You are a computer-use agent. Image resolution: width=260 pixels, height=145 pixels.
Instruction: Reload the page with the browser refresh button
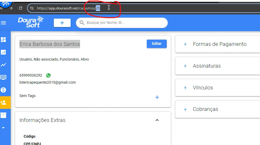[20, 8]
